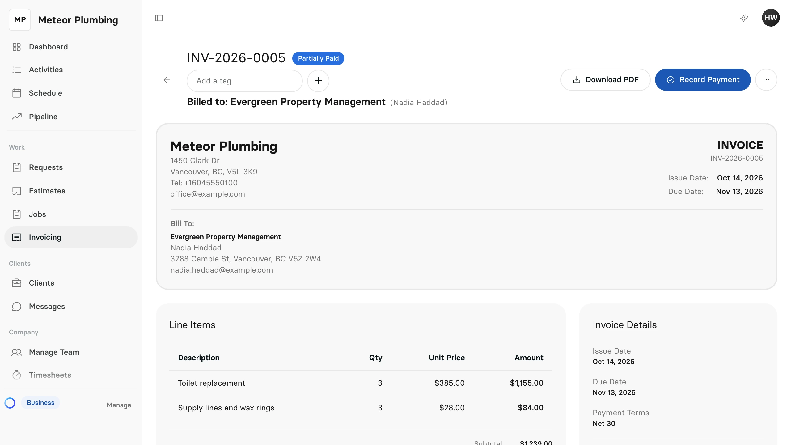791x445 pixels.
Task: Open Manage Team page
Action: click(71, 352)
